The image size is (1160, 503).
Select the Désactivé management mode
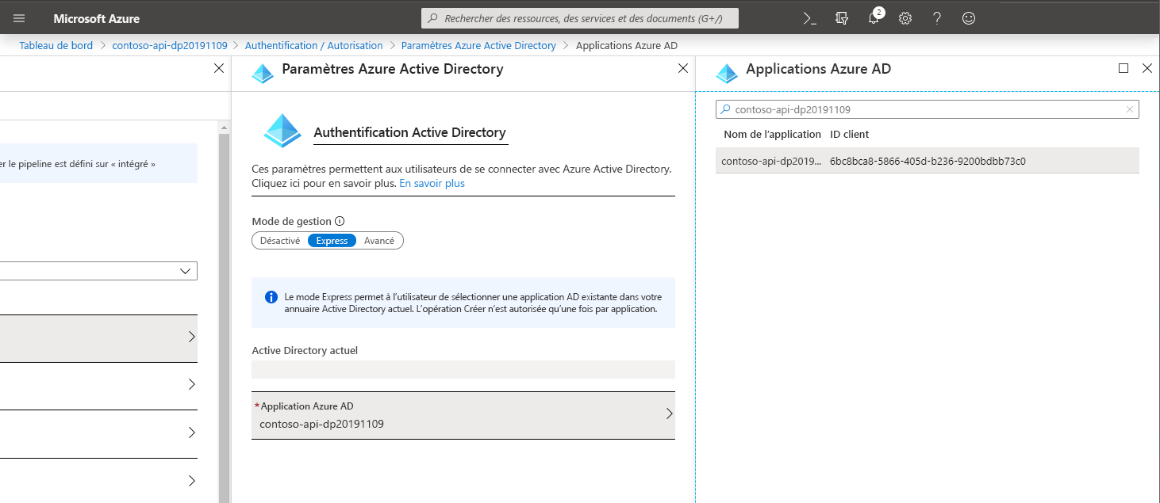point(278,240)
